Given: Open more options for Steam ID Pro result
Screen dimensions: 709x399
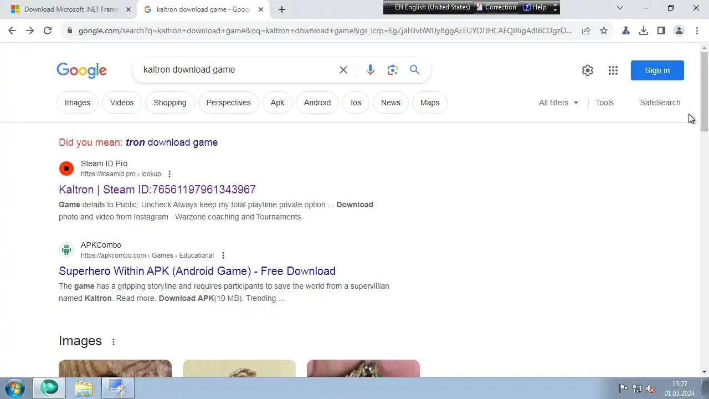Looking at the screenshot, I should (x=169, y=174).
